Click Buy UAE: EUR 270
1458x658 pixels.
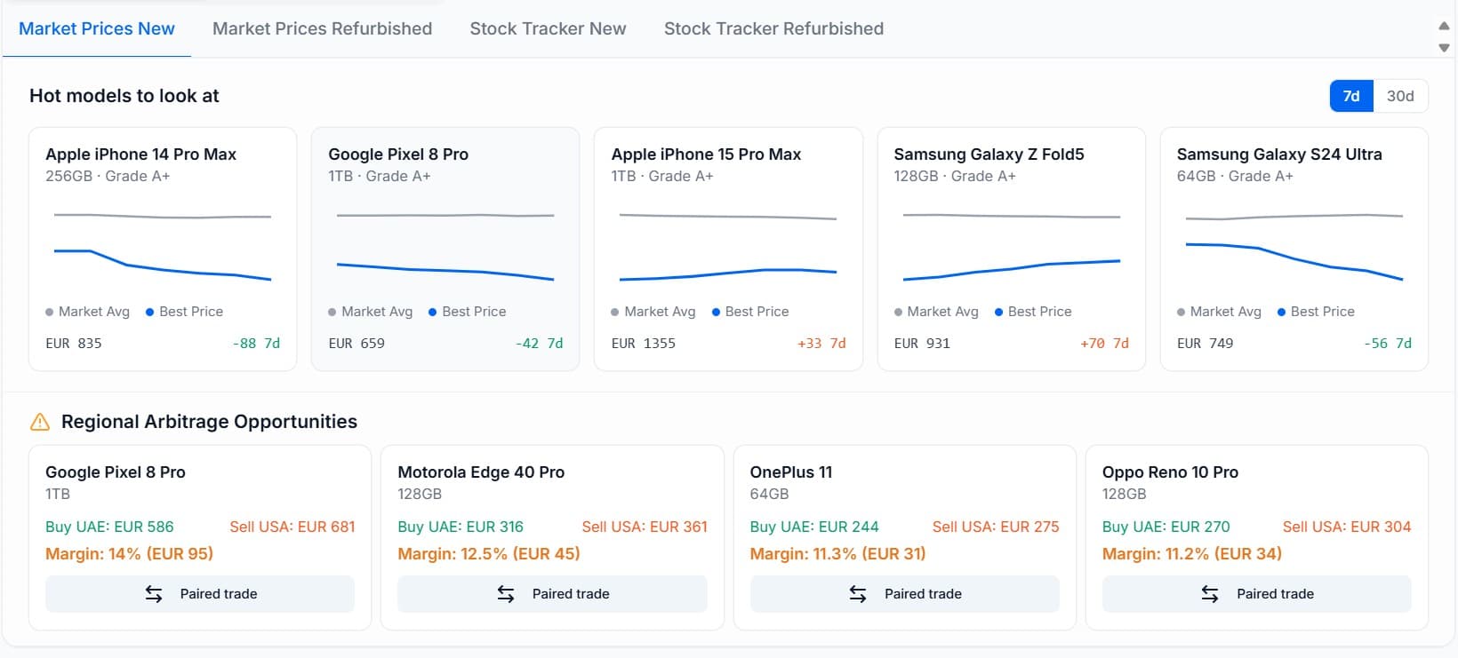click(1166, 527)
